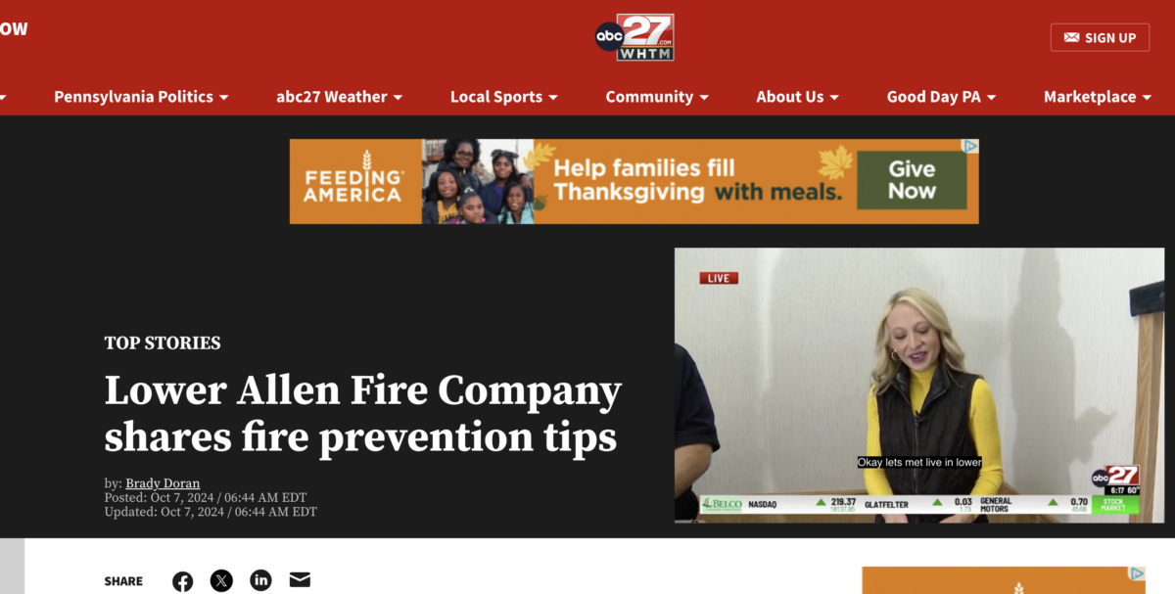1175x594 pixels.
Task: Click the AdChoices icon on Feeding America banner
Action: tap(970, 146)
